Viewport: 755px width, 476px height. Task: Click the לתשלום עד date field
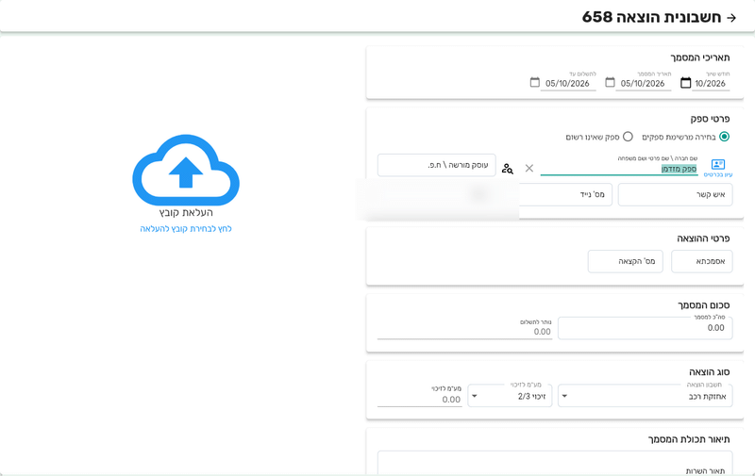[x=568, y=83]
